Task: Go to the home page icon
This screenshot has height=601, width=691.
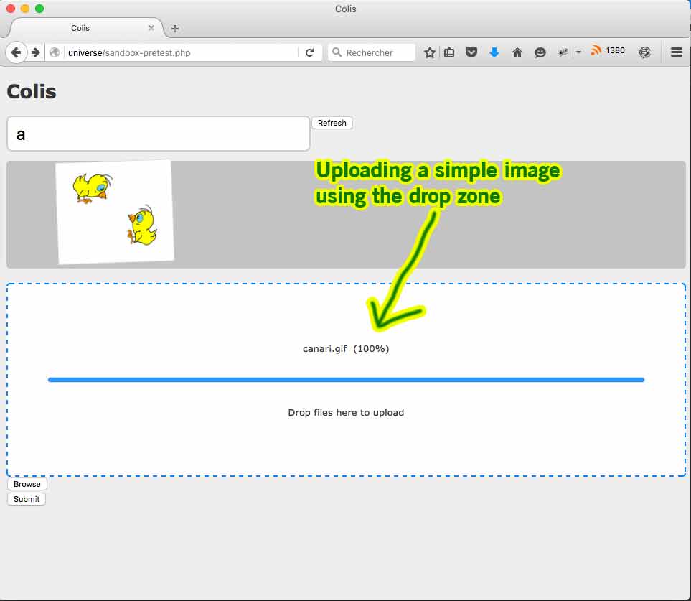Action: pyautogui.click(x=517, y=52)
